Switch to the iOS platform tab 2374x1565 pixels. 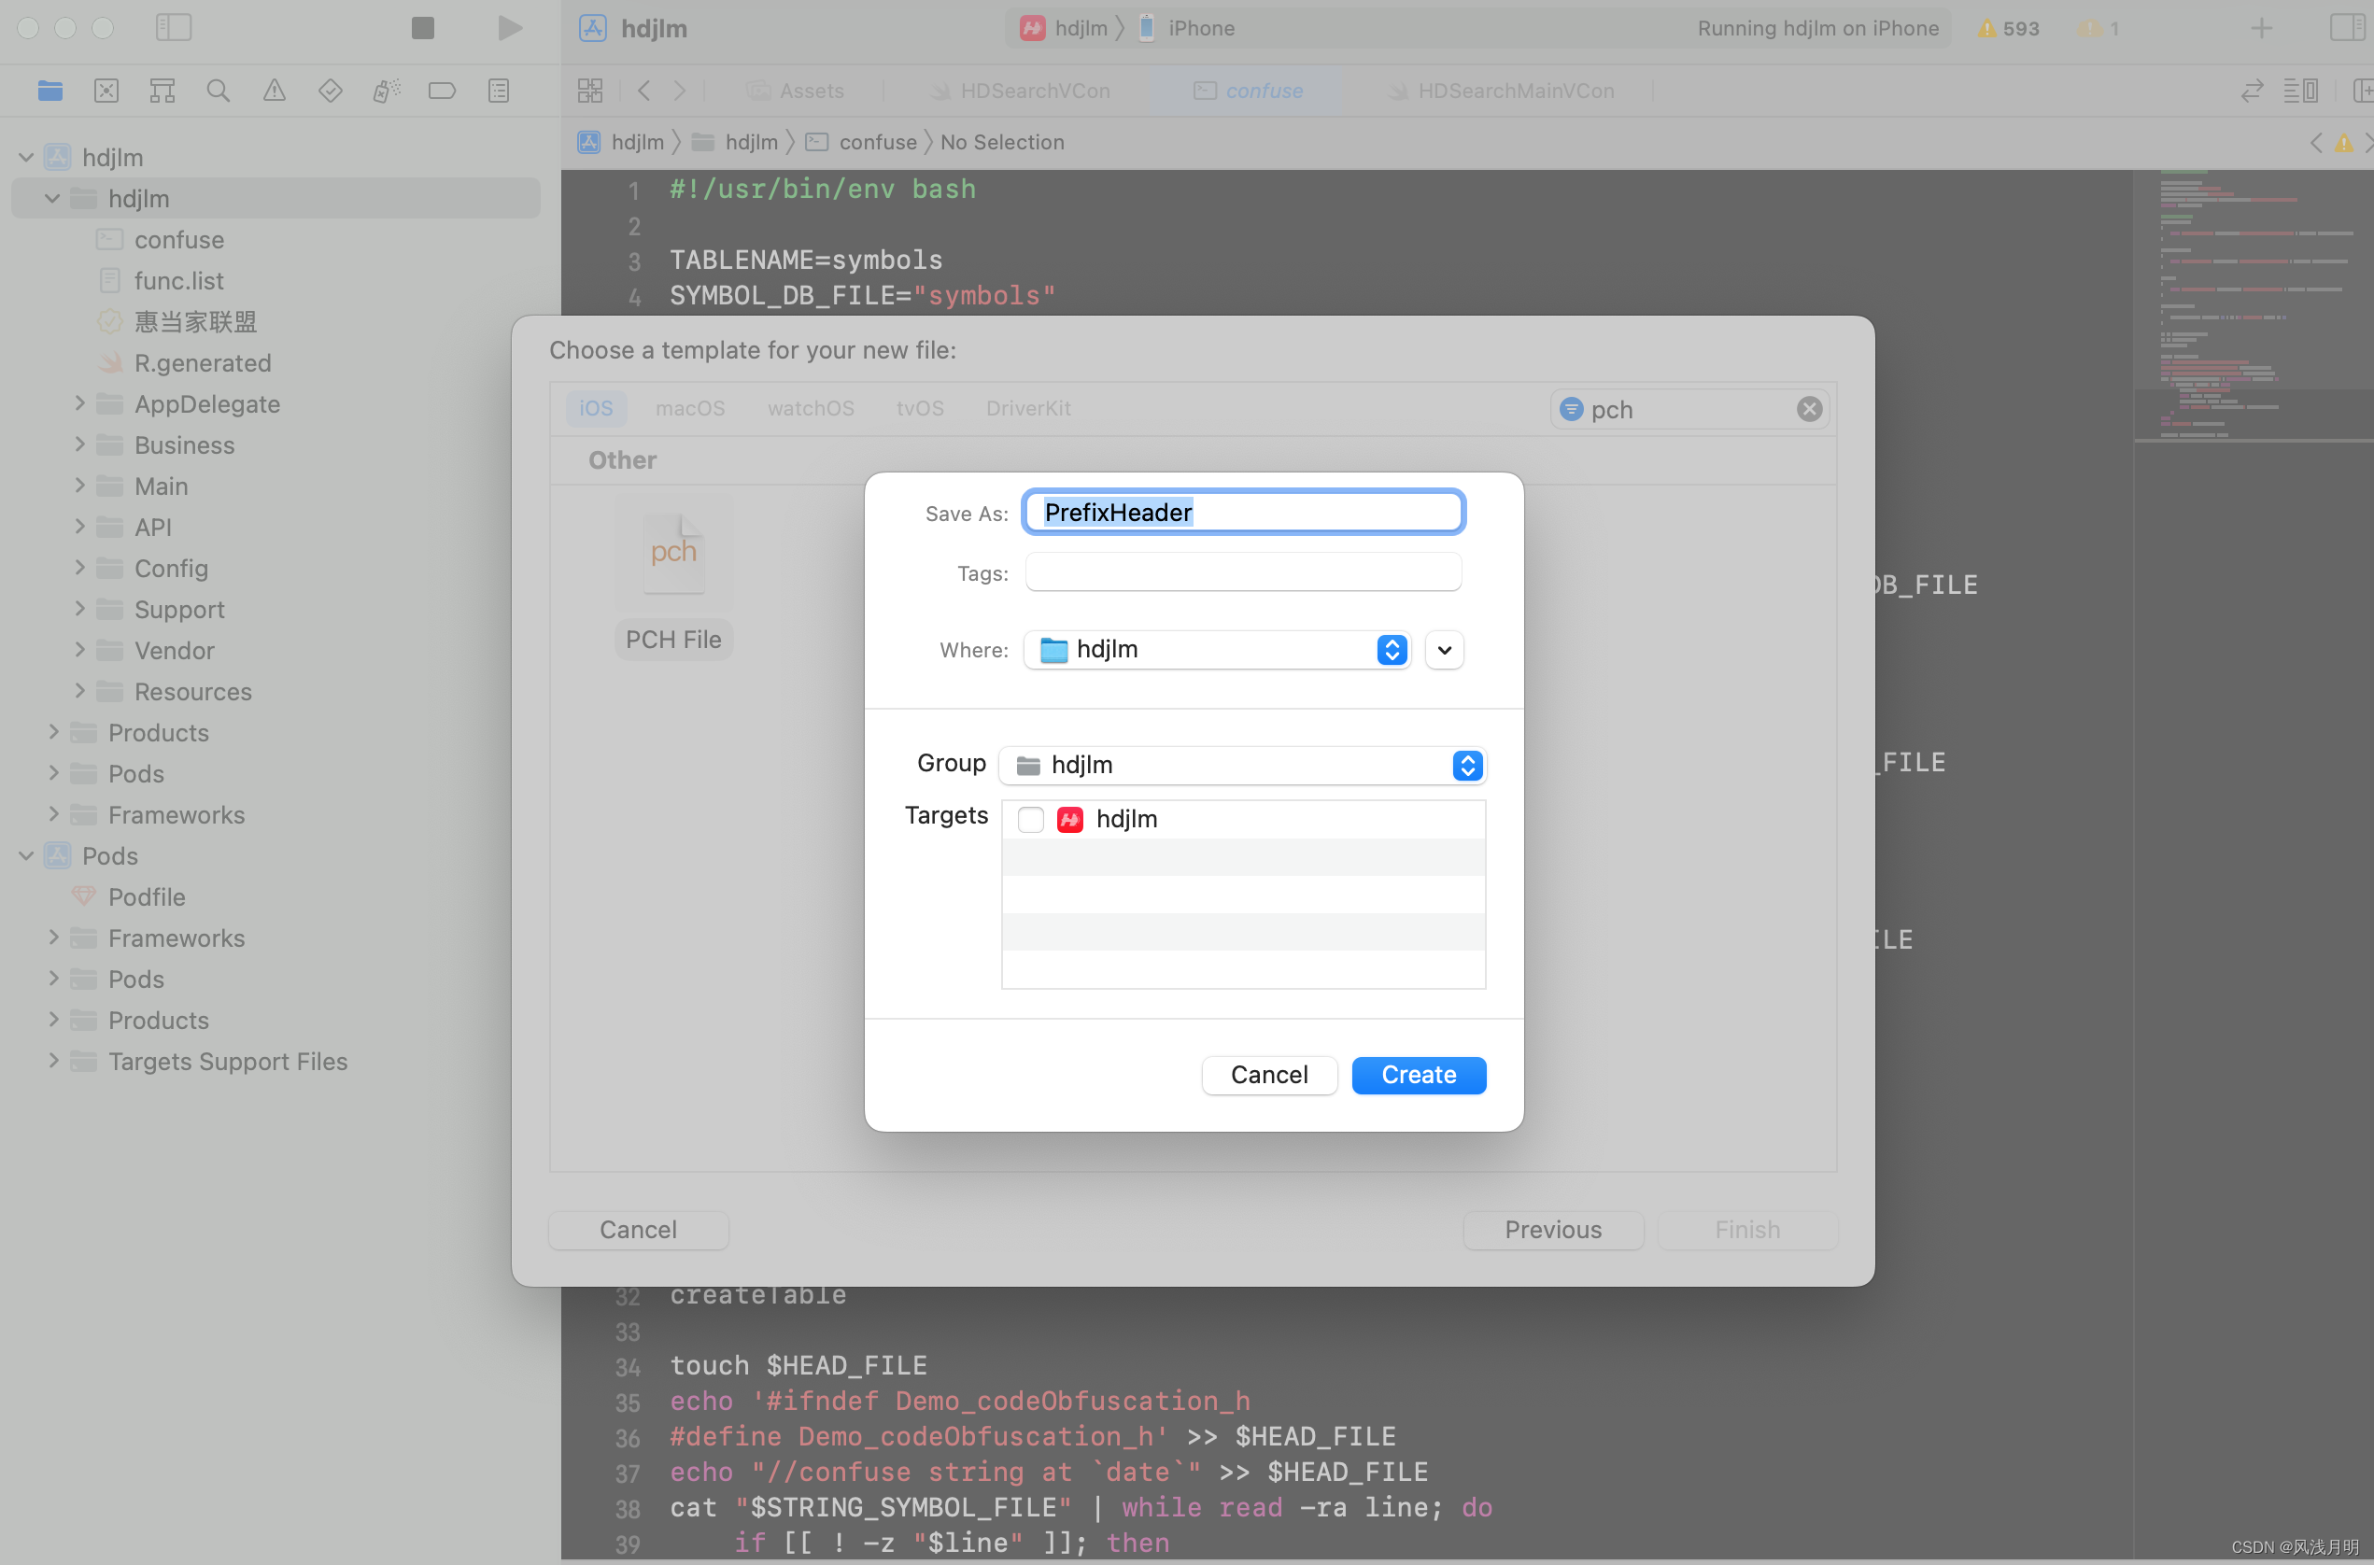pos(596,408)
